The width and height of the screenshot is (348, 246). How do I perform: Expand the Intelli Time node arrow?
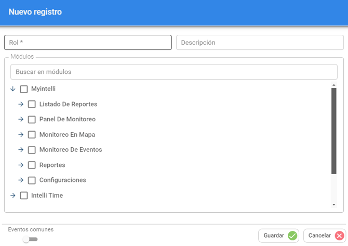coord(13,196)
